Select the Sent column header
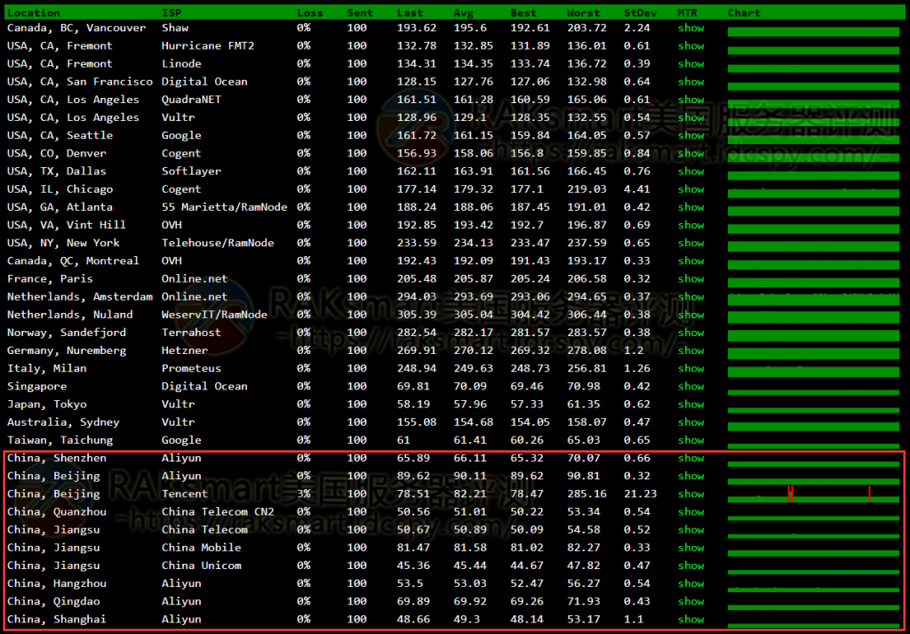Image resolution: width=910 pixels, height=634 pixels. pyautogui.click(x=360, y=12)
